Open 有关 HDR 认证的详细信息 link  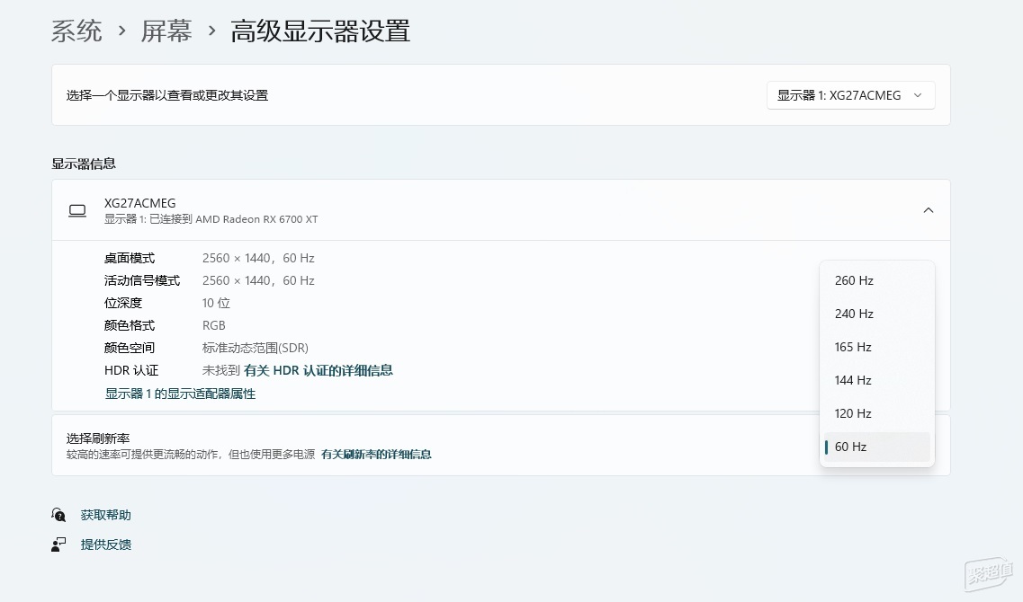click(318, 370)
